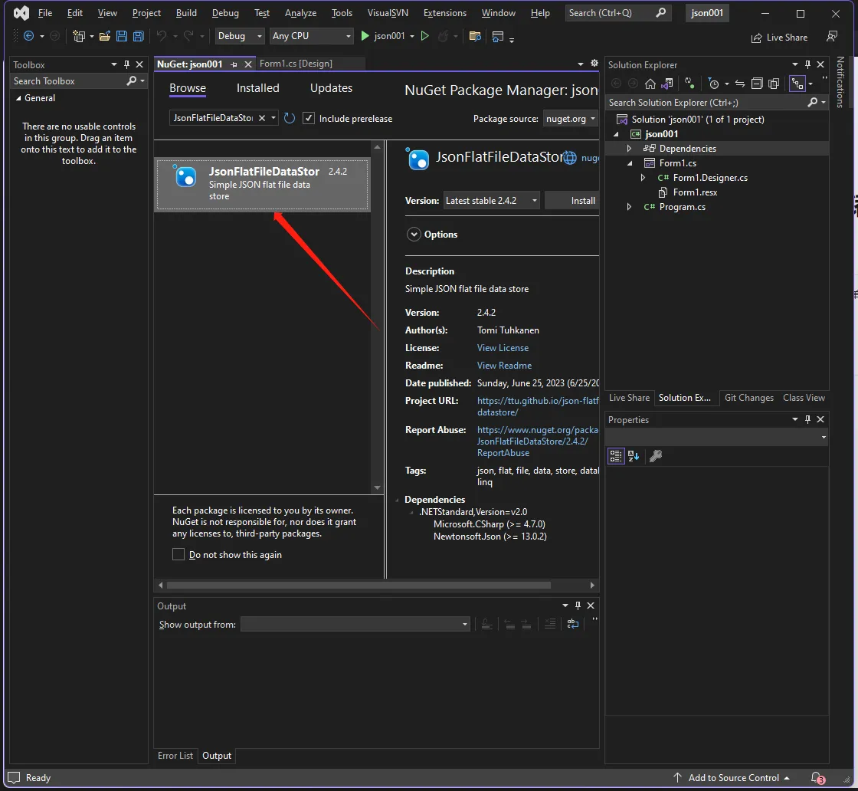Open Show output from dropdown
This screenshot has width=858, height=791.
pos(355,624)
